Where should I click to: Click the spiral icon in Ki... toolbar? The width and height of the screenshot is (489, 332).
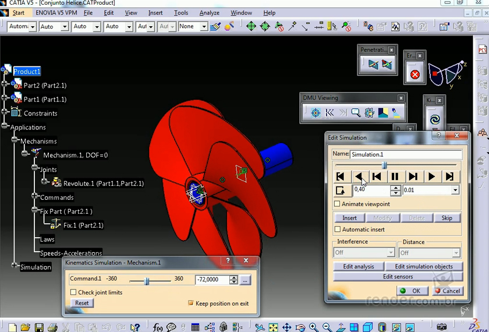tap(434, 120)
